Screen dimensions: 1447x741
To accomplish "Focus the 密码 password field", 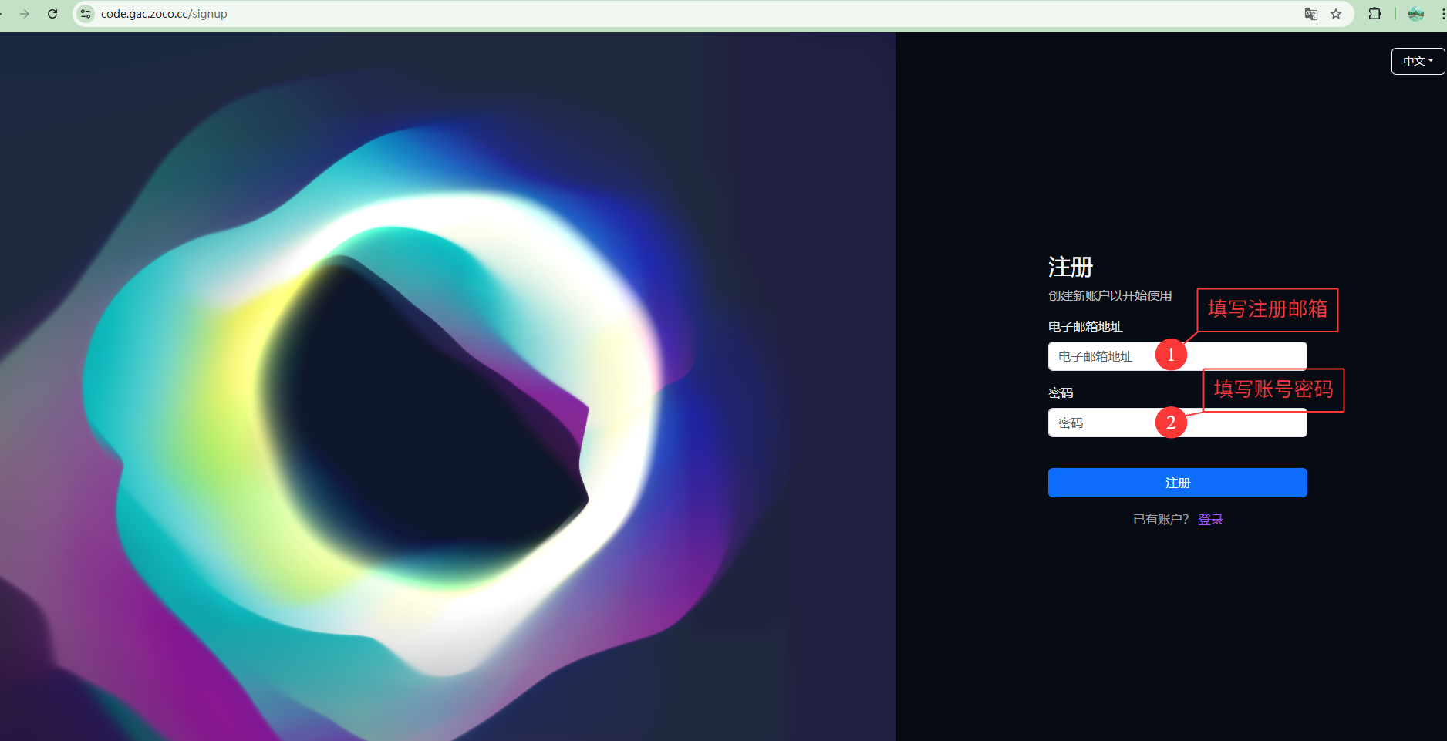I will pyautogui.click(x=1177, y=423).
